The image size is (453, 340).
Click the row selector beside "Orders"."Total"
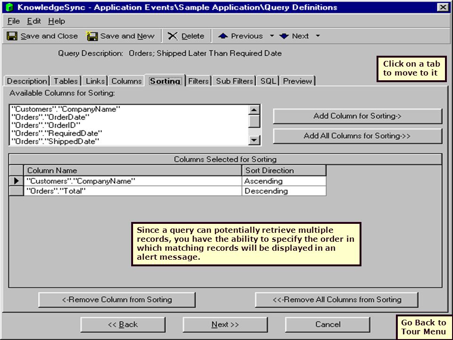(x=16, y=191)
